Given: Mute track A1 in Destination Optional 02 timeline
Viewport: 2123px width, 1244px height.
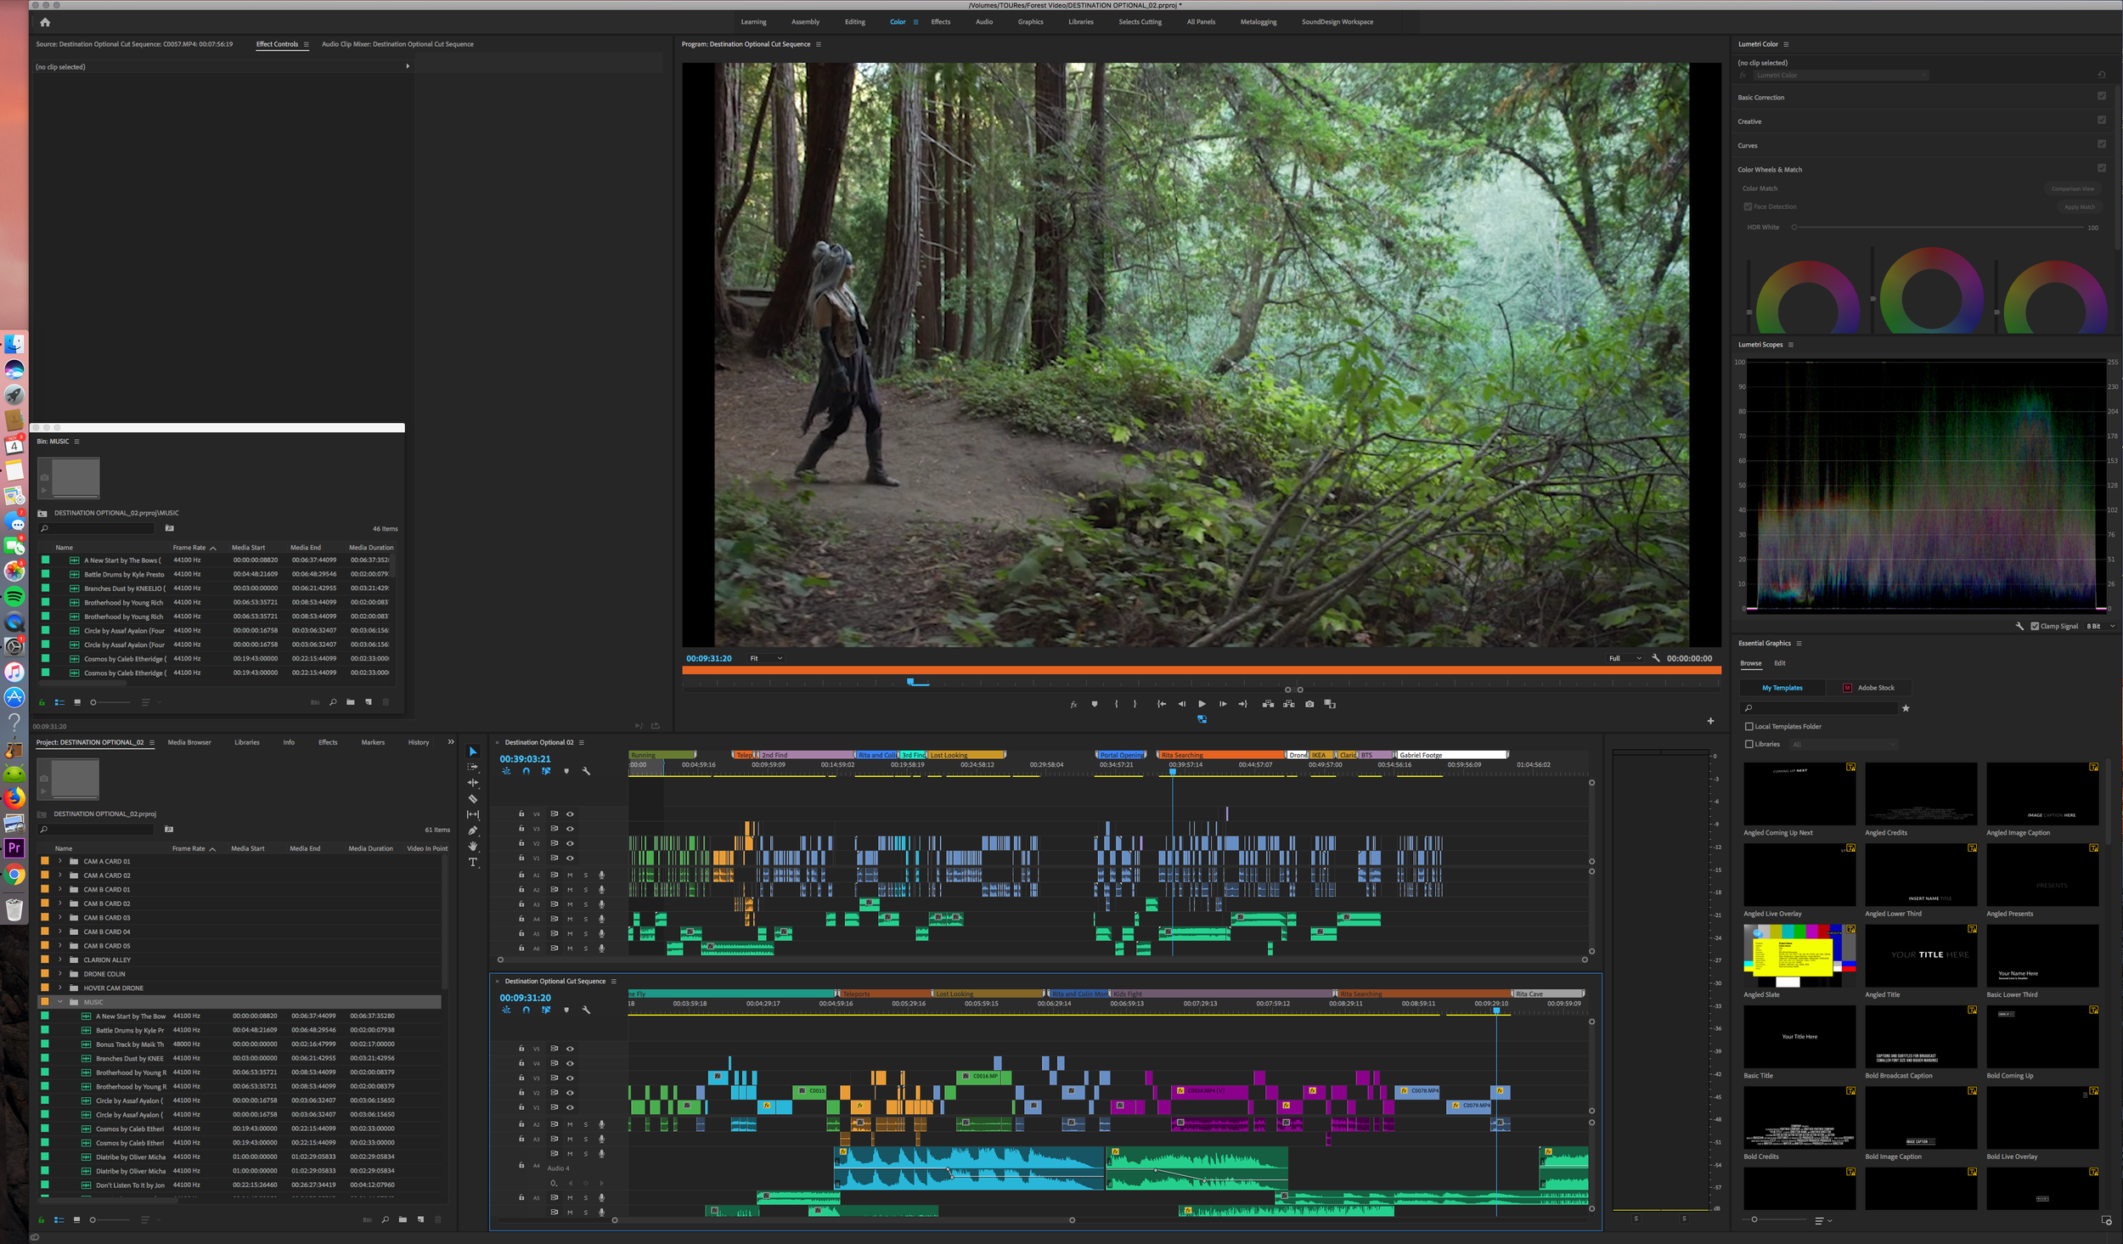Looking at the screenshot, I should tap(570, 875).
